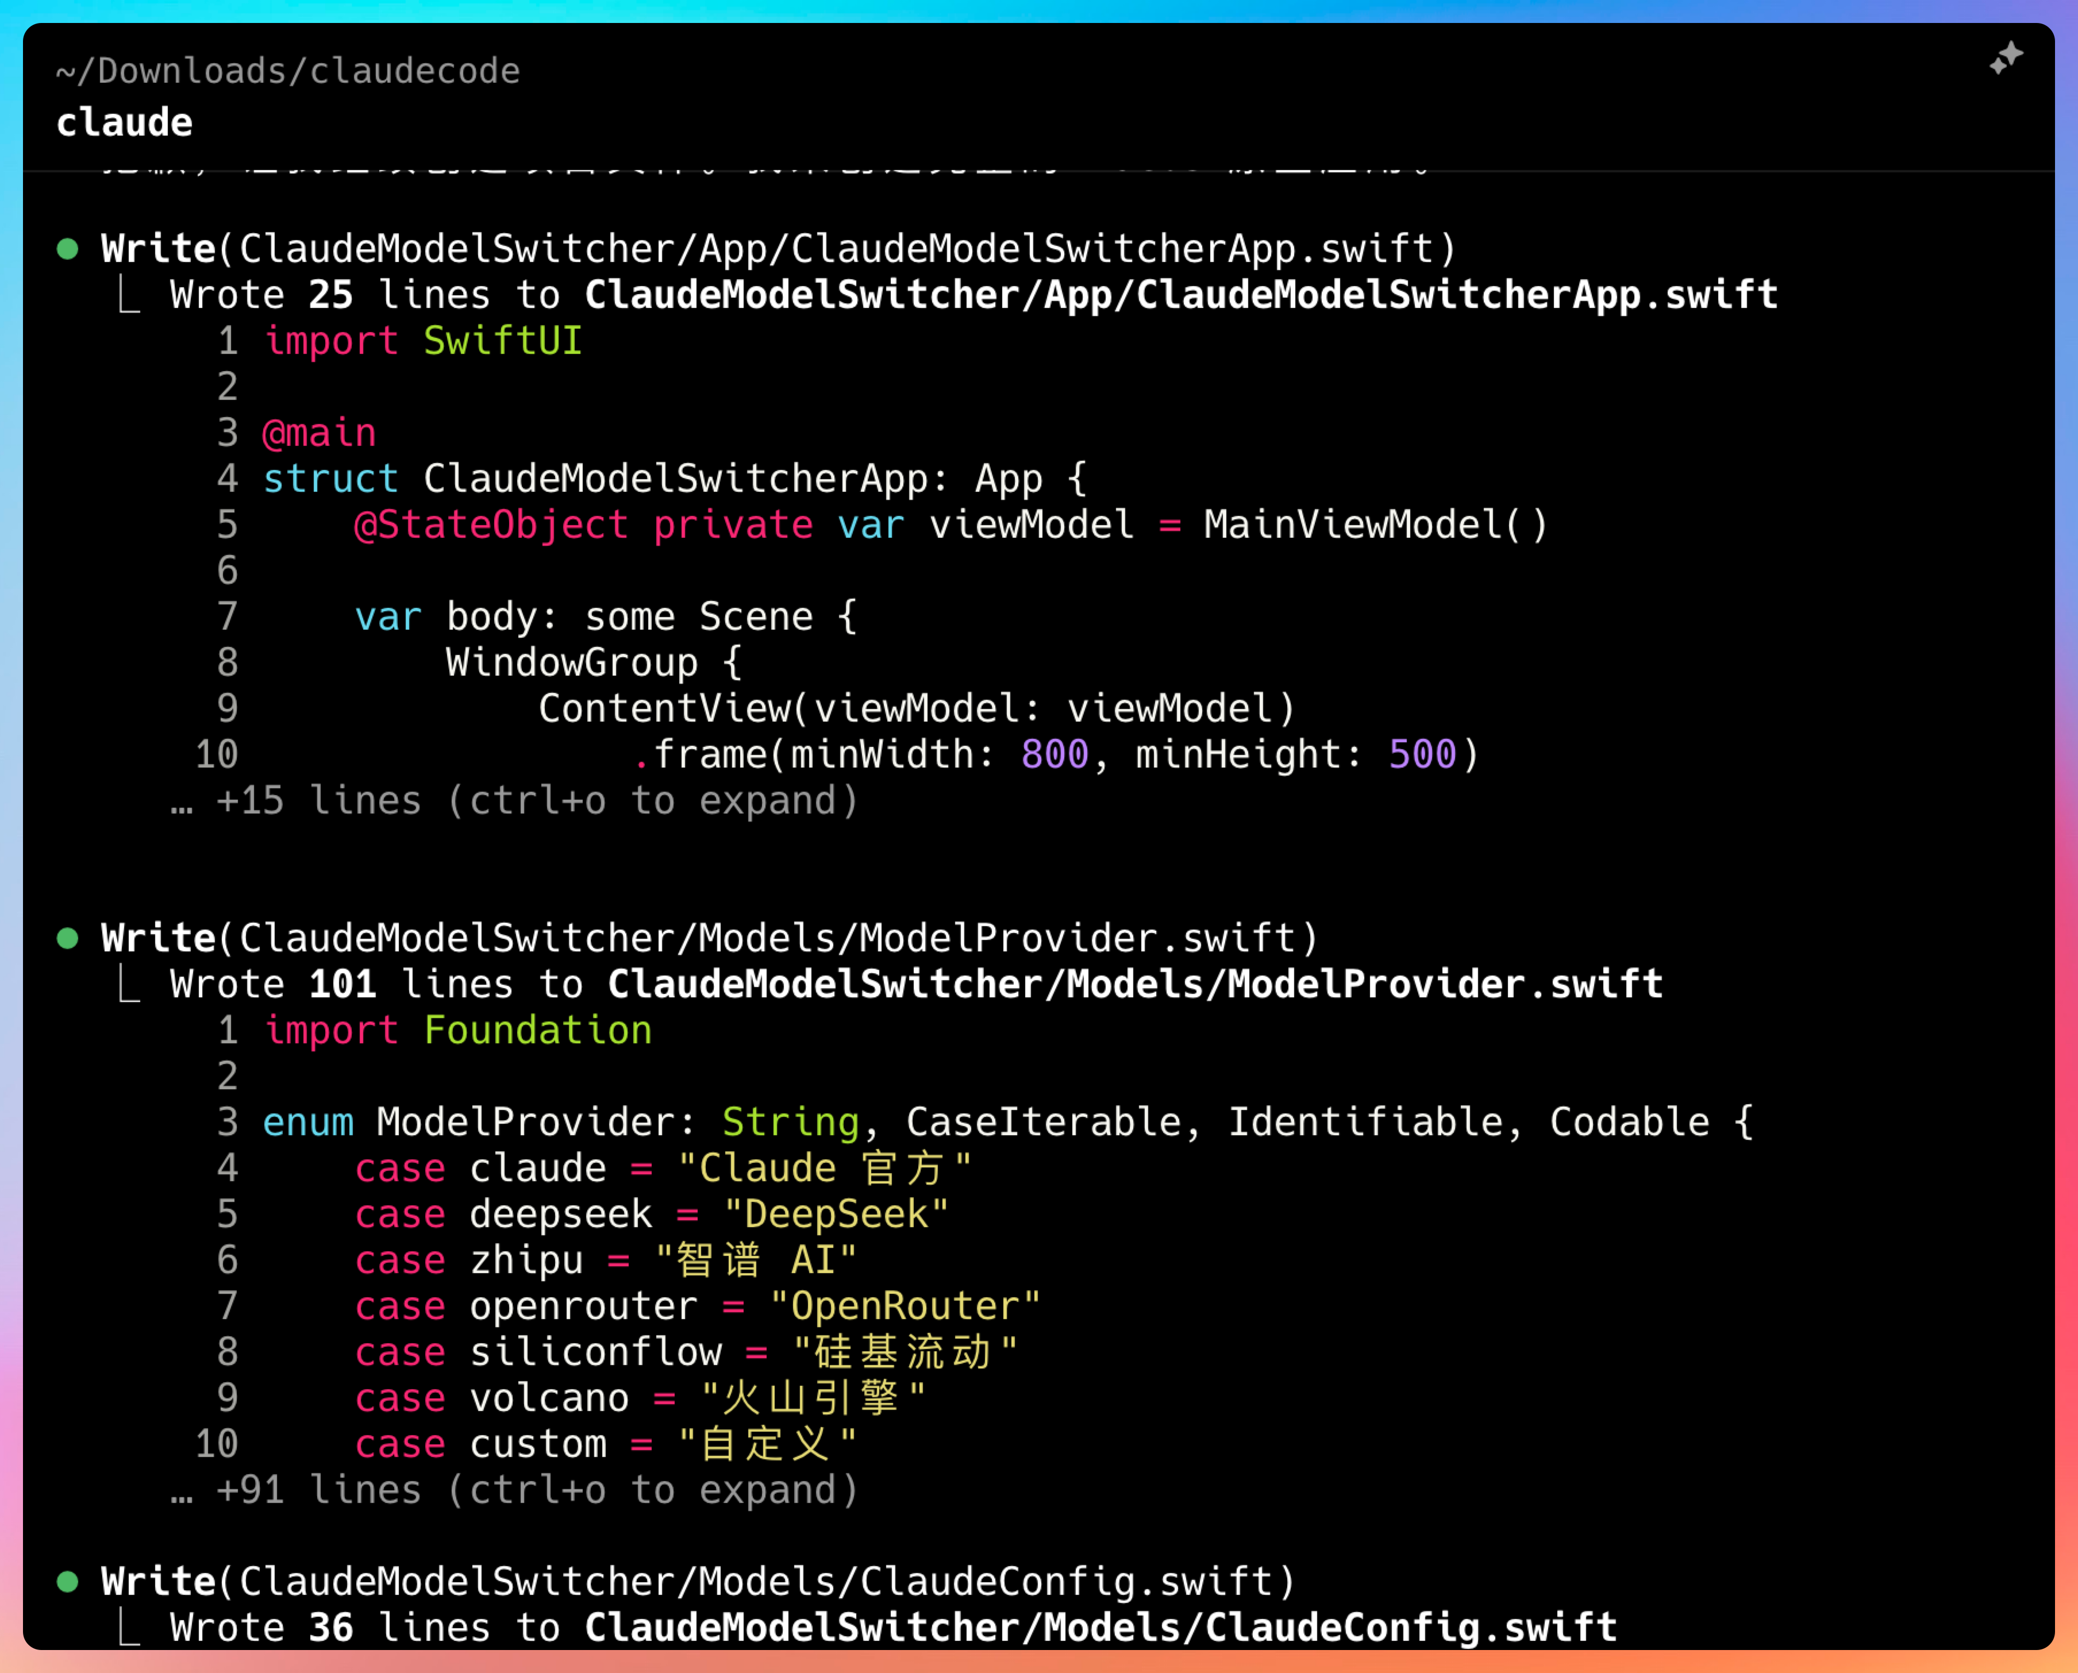Click the corner bracket before 'Wrote 36 lines'
2078x1673 pixels.
coord(129,1628)
